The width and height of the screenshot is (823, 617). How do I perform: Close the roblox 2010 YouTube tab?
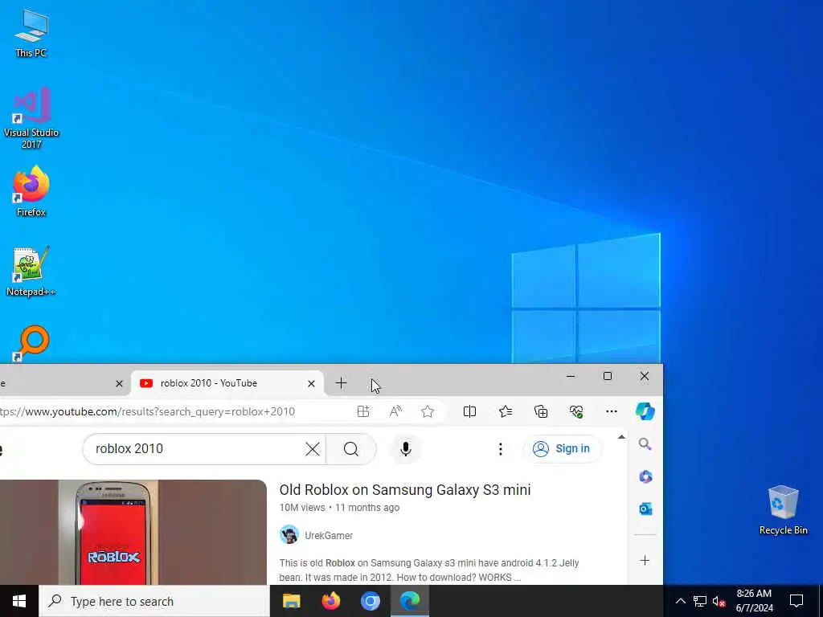[x=311, y=384]
